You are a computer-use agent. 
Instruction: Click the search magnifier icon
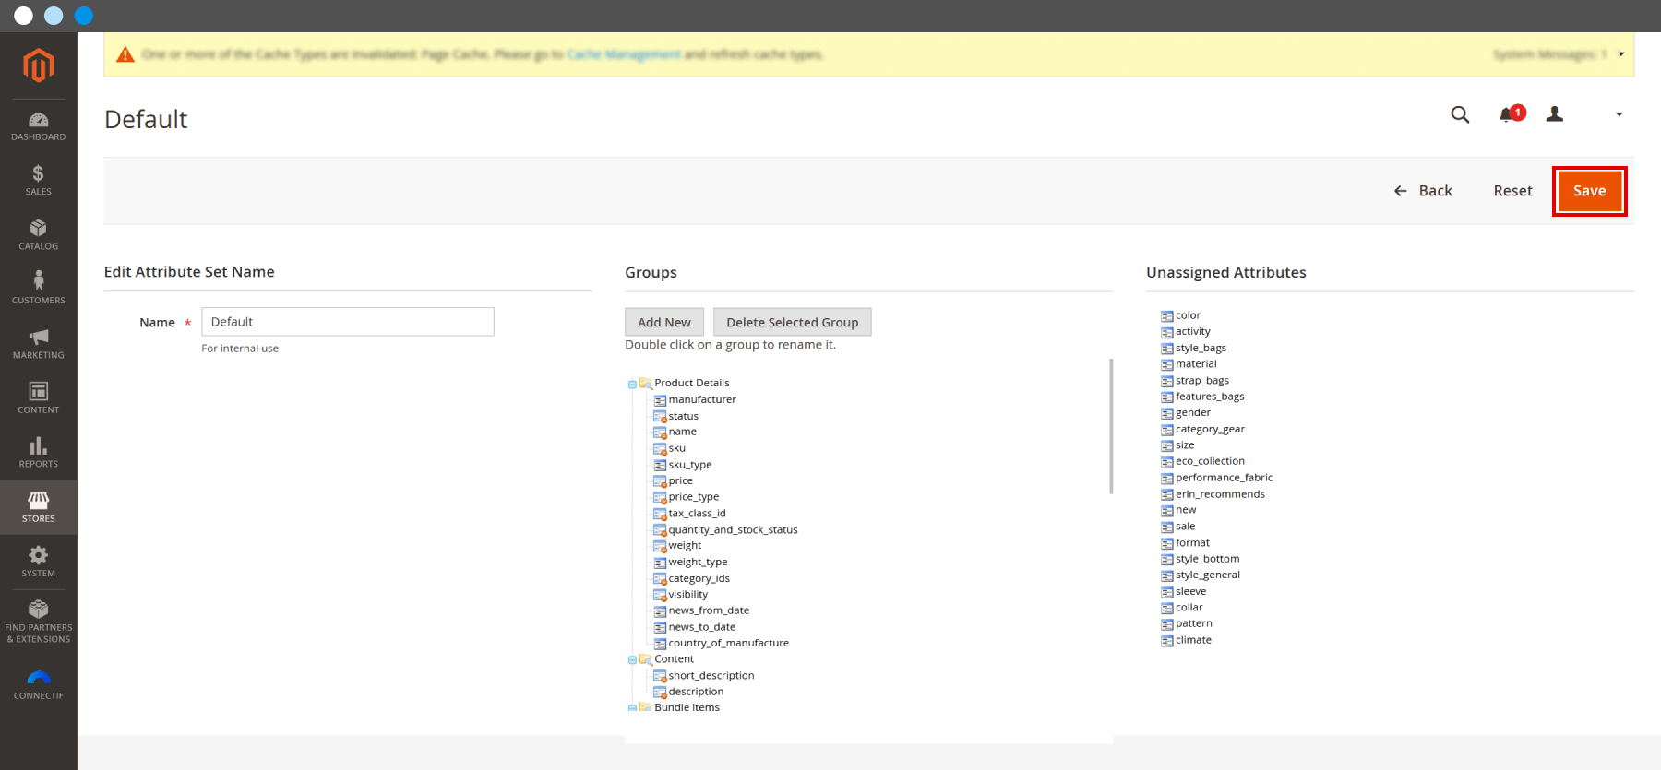point(1460,114)
